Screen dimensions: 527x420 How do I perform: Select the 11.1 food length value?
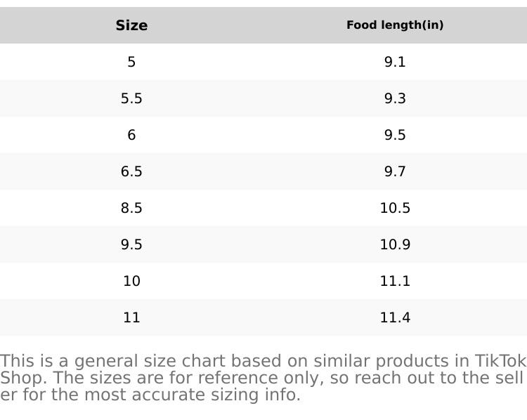(395, 281)
